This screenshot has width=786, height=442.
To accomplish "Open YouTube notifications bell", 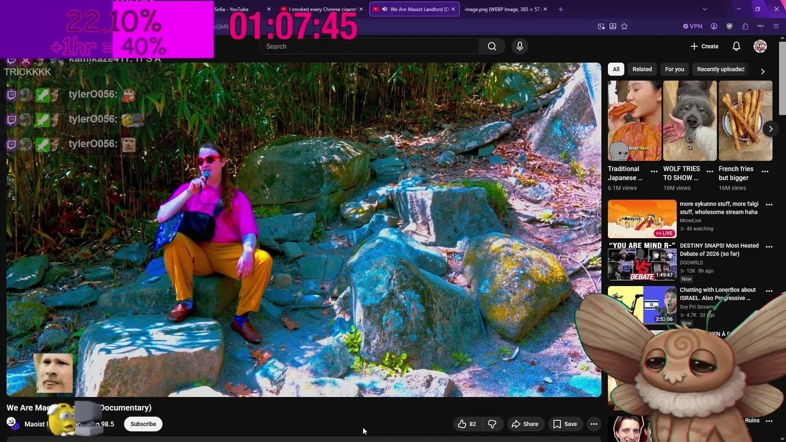I will tap(736, 46).
